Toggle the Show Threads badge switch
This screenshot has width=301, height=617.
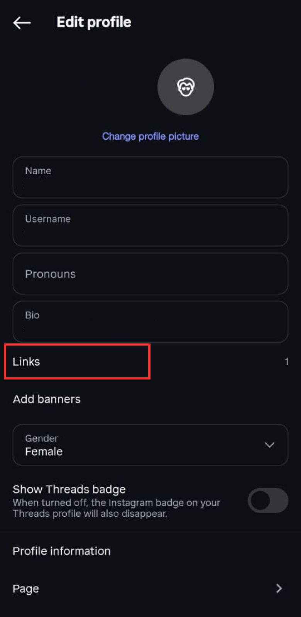[268, 501]
